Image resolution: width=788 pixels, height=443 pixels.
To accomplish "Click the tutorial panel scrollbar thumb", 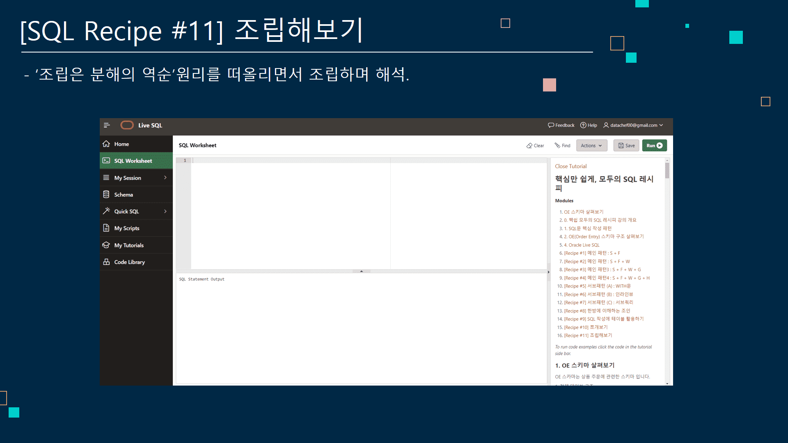I will 667,171.
